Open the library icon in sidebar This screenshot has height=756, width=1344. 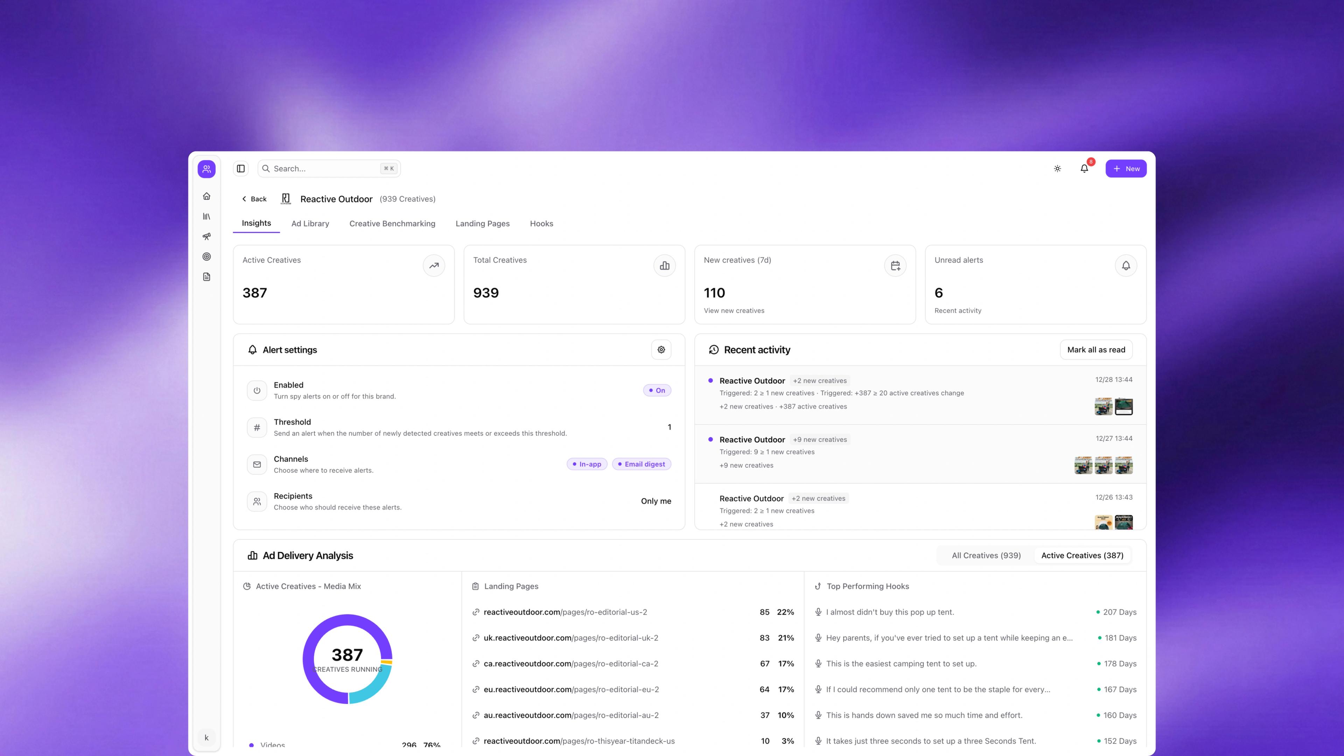point(206,217)
